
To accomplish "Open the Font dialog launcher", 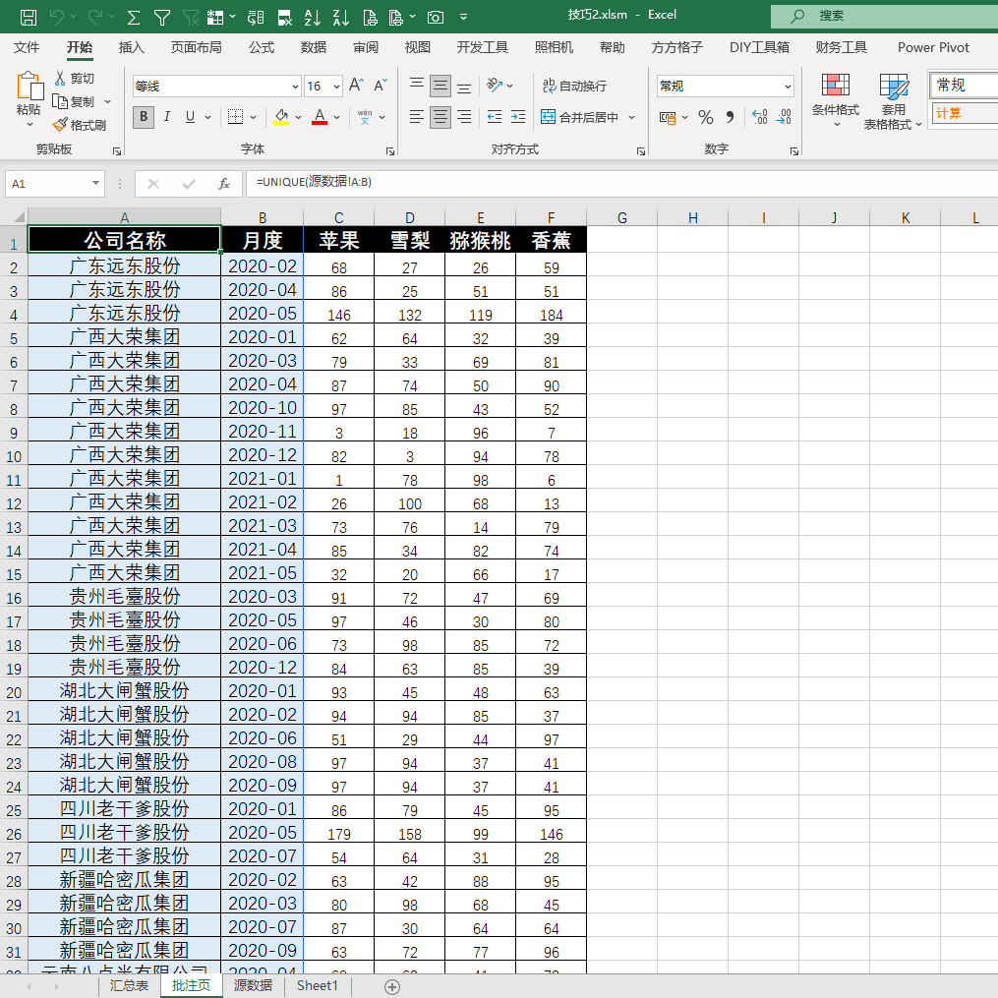I will point(390,151).
